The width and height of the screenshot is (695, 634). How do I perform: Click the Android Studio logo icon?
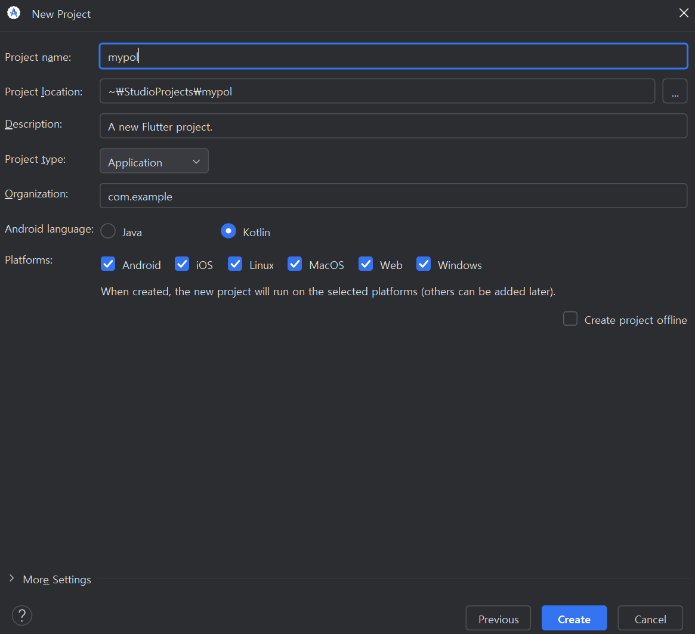click(x=14, y=13)
